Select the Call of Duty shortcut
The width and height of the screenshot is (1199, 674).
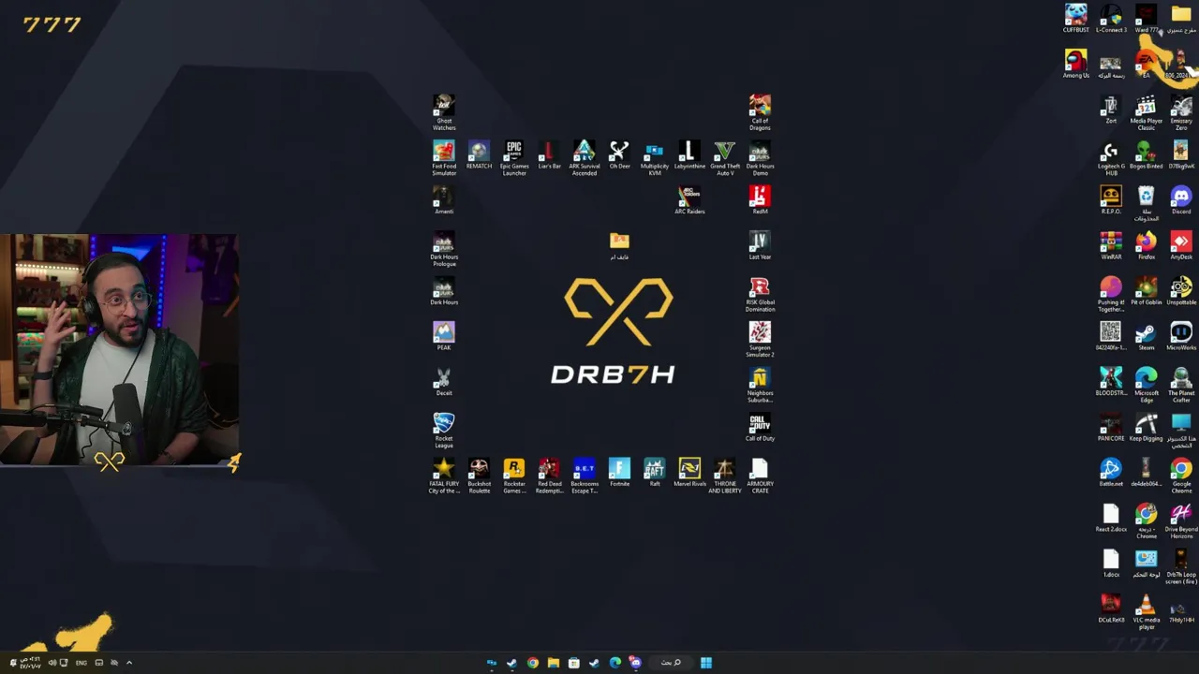760,427
